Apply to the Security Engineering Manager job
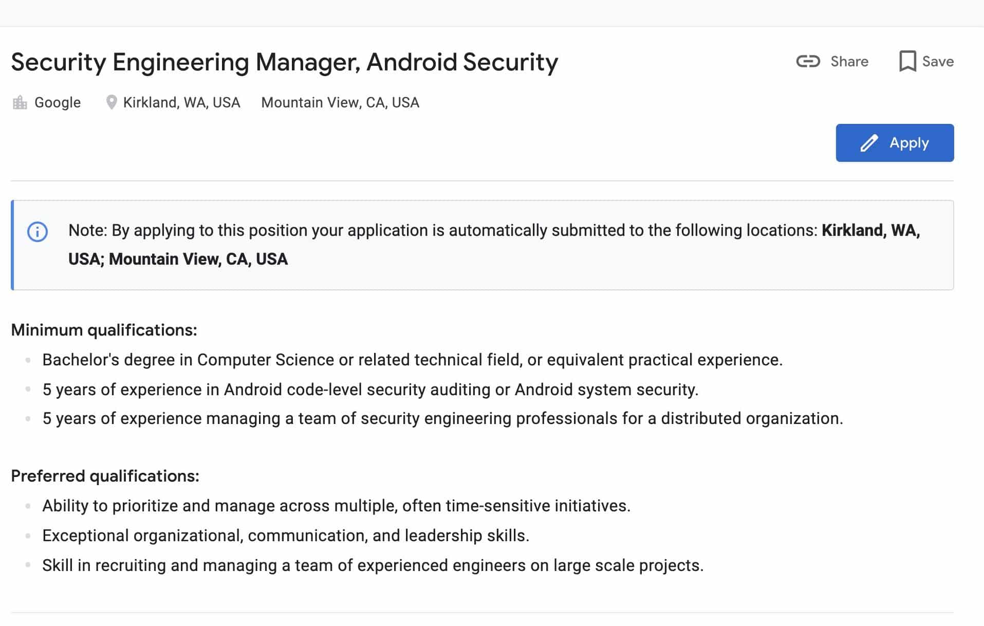984x626 pixels. 895,143
